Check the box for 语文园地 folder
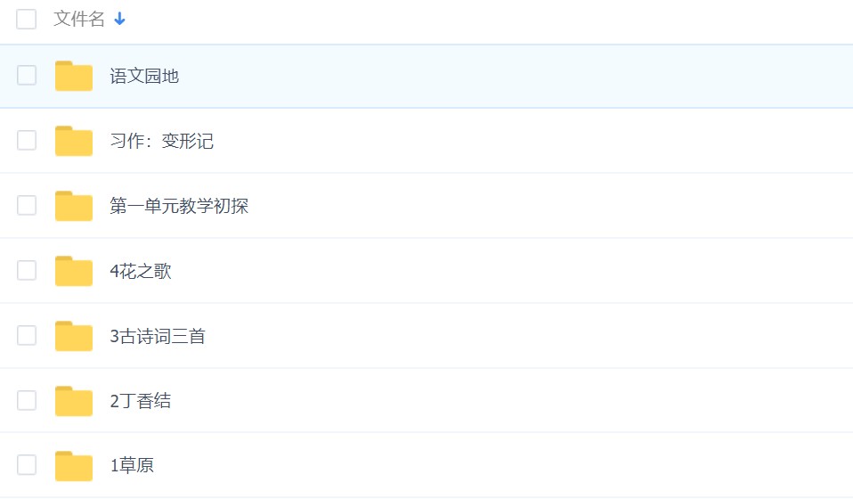The image size is (853, 499). 27,76
